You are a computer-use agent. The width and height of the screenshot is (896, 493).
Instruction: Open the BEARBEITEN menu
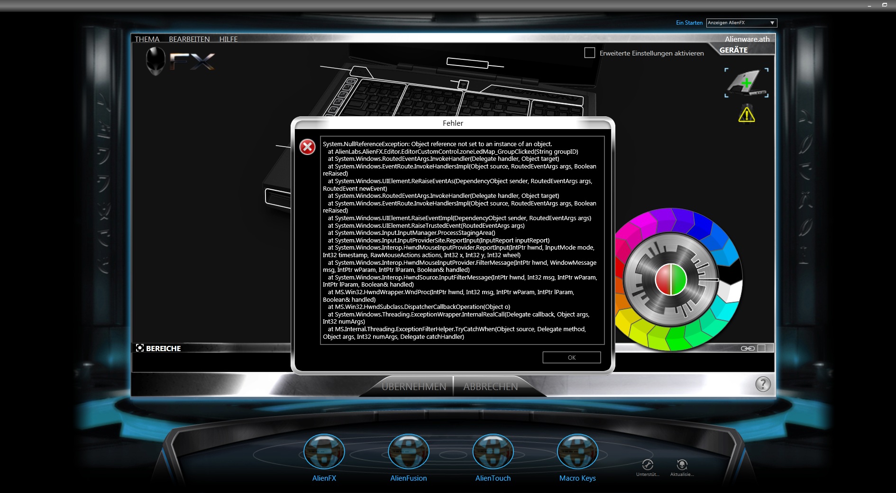[189, 39]
